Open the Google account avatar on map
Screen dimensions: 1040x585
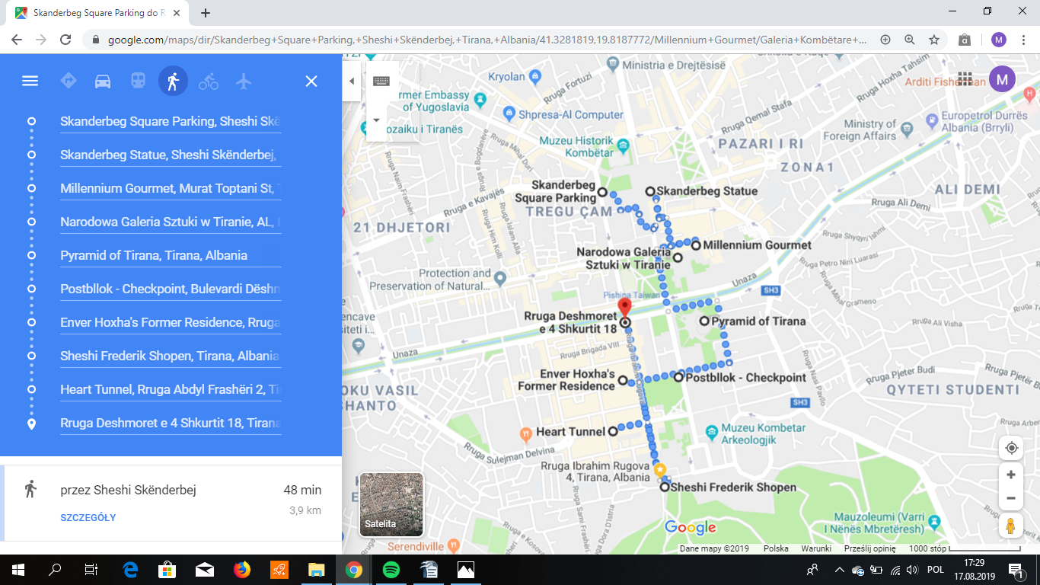coord(1002,79)
